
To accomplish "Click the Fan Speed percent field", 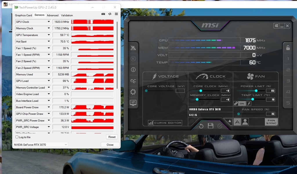I will coord(271,114).
